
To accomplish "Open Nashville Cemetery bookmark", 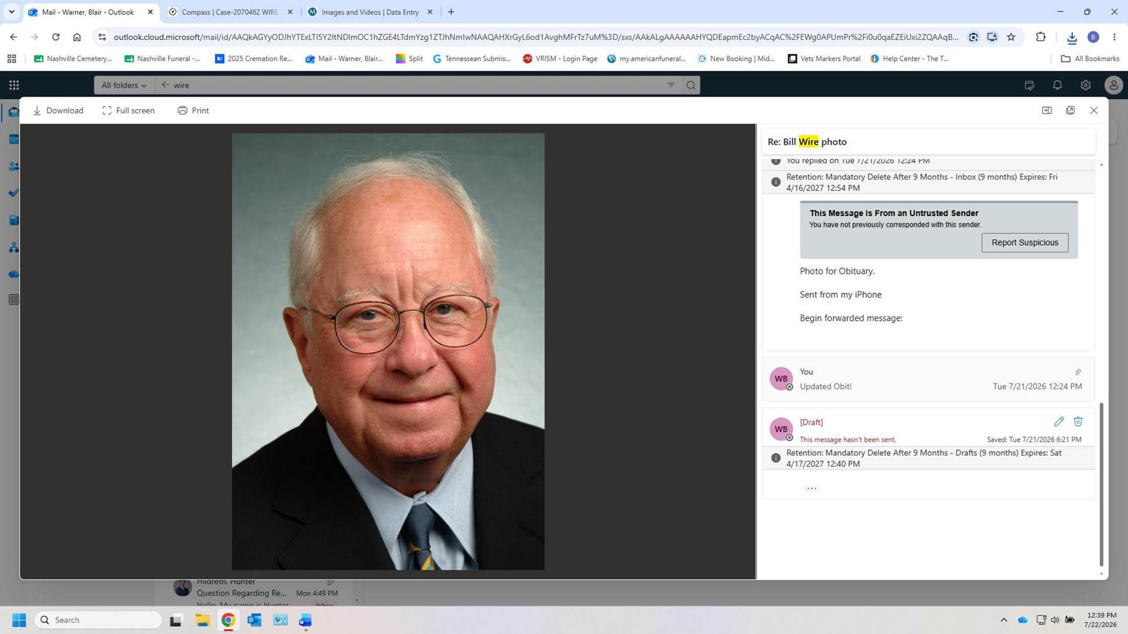I will [x=73, y=58].
